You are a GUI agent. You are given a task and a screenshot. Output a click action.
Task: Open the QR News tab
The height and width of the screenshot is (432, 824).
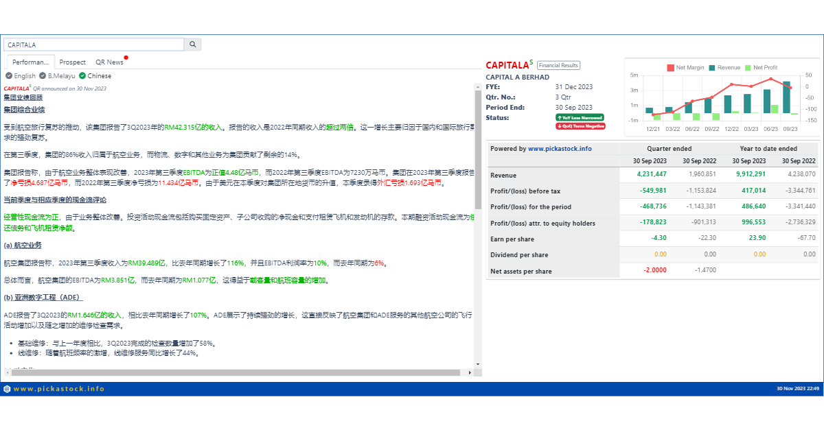coord(109,62)
